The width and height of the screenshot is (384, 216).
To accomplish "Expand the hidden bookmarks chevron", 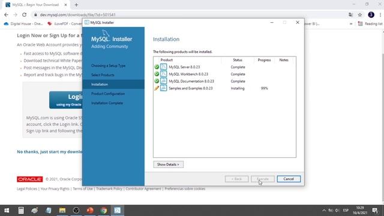I will (x=350, y=24).
